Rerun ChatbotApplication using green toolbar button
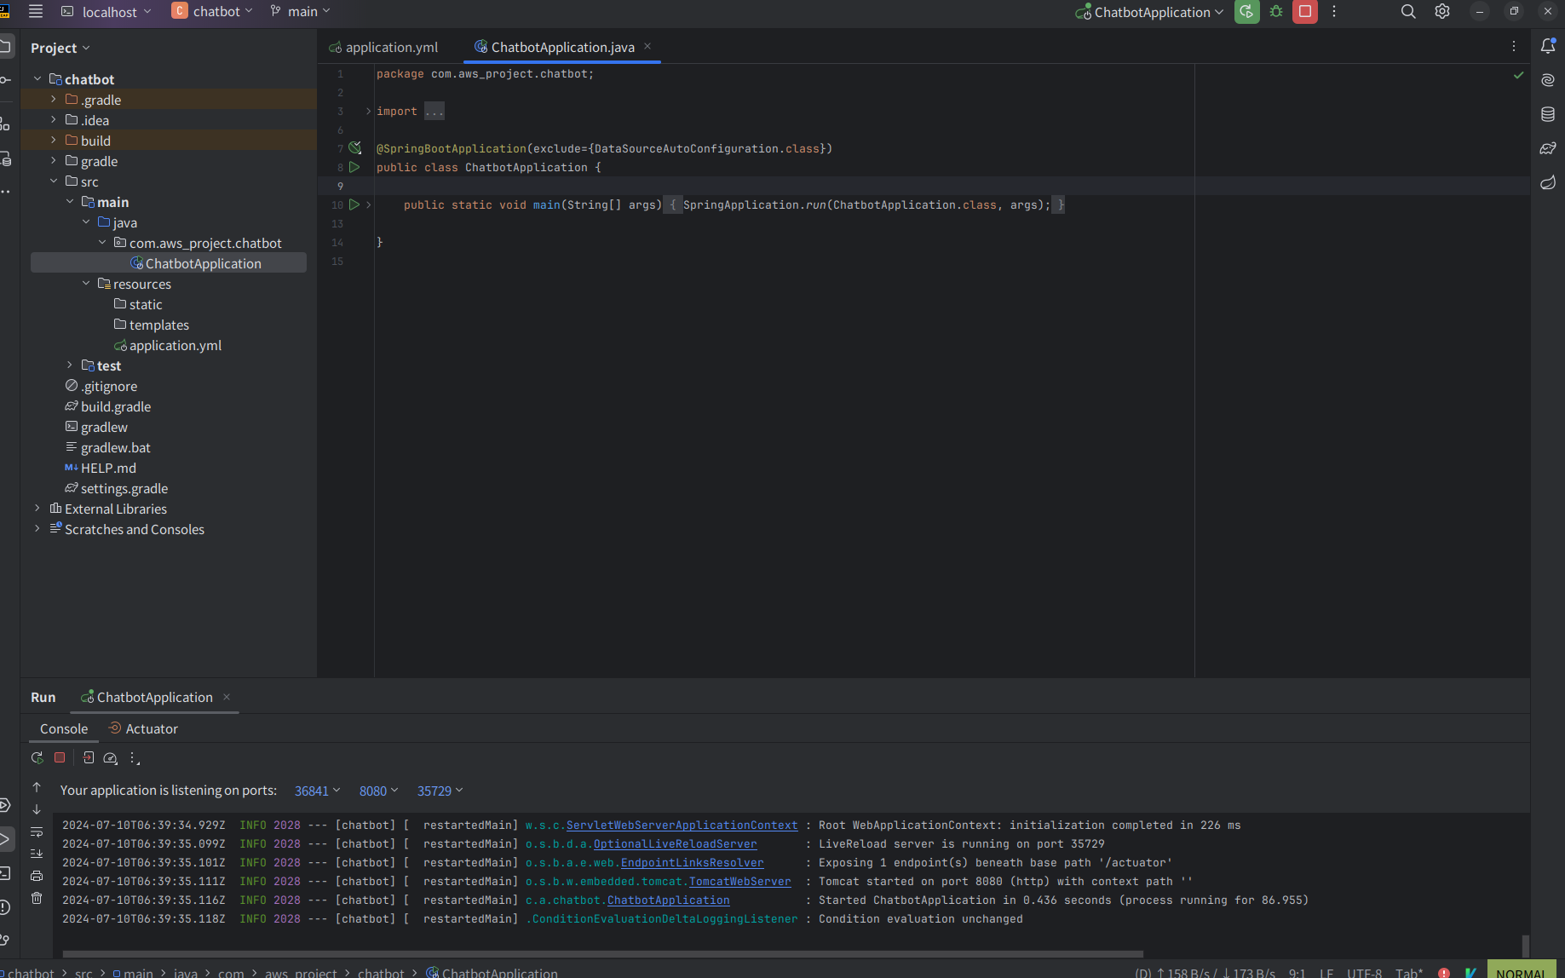The image size is (1565, 978). pos(1246,12)
